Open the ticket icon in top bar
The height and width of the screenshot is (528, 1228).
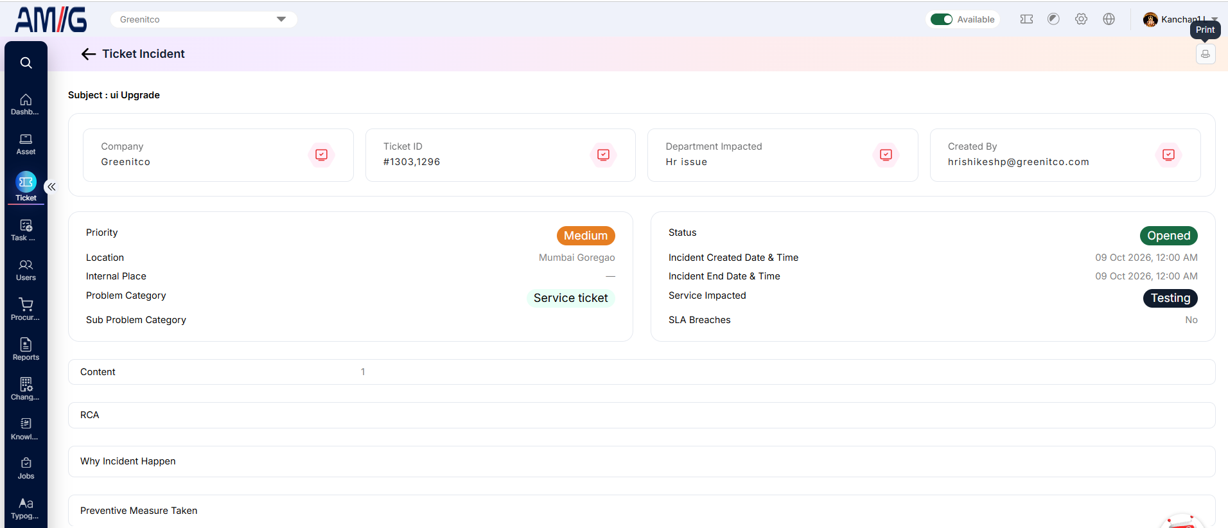[x=1026, y=19]
